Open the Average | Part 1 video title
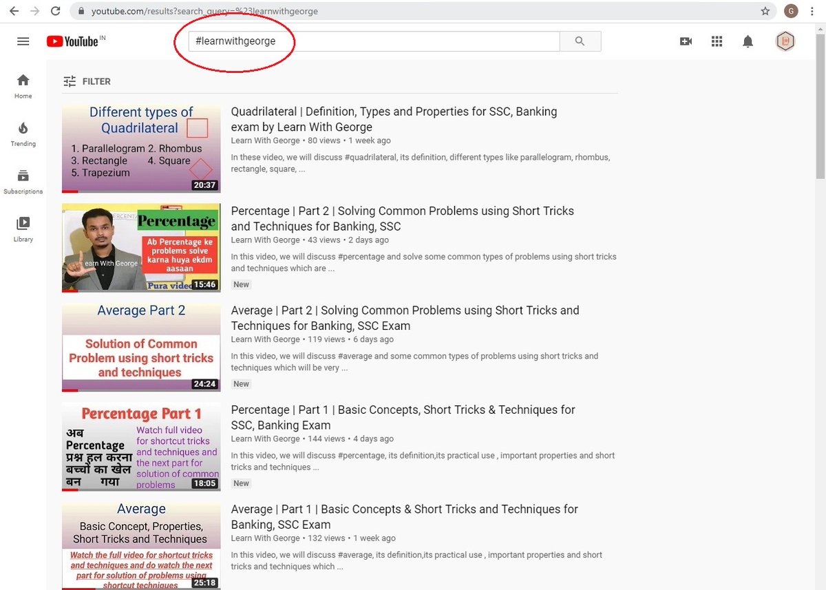This screenshot has height=590, width=826. [x=405, y=516]
